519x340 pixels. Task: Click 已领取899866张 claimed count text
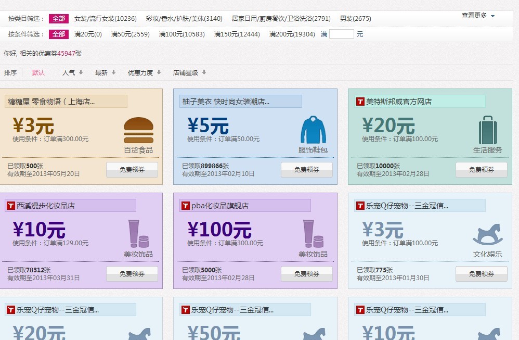tap(205, 166)
